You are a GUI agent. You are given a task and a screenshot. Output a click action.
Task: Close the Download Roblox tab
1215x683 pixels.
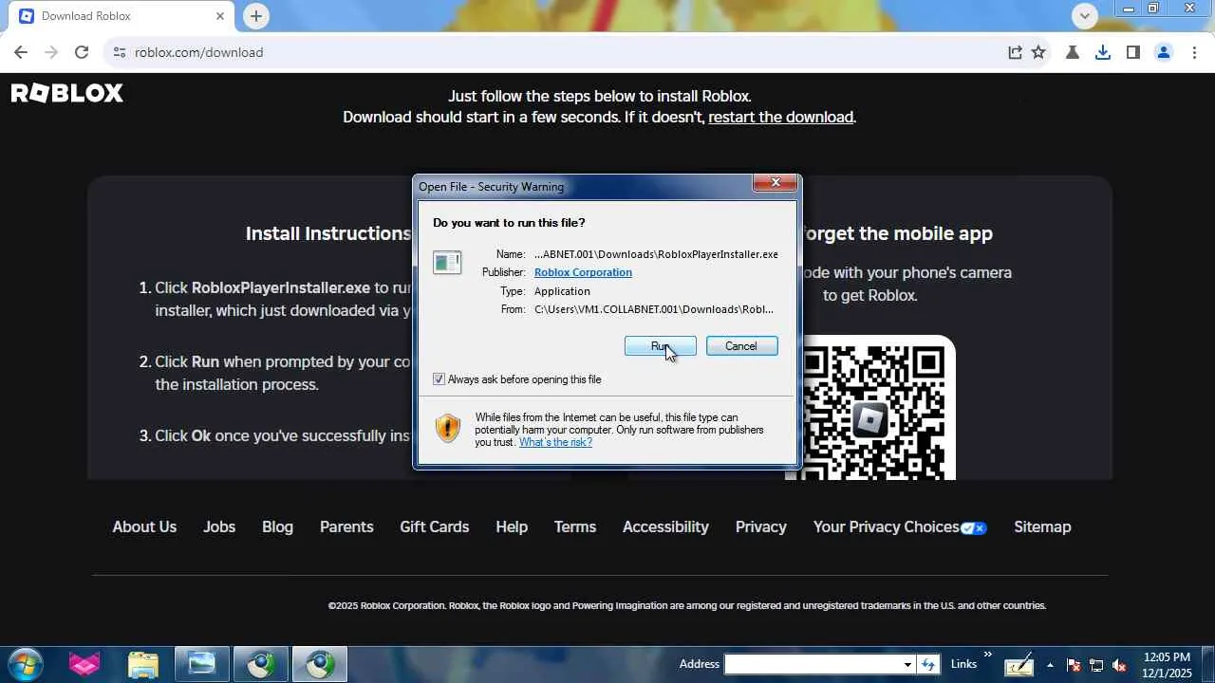[220, 16]
